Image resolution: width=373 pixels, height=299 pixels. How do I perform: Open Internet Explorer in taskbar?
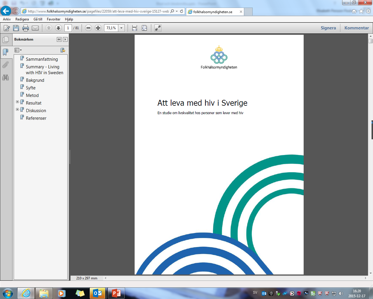point(26,293)
